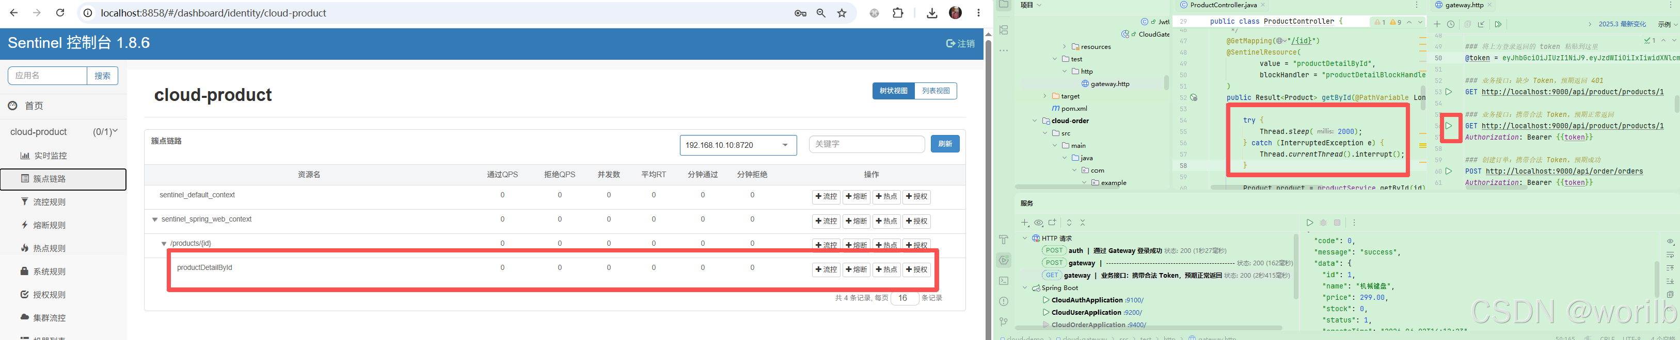Viewport: 1680px width, 340px height.
Task: Toggle the Services view options eye icon
Action: [x=1038, y=223]
